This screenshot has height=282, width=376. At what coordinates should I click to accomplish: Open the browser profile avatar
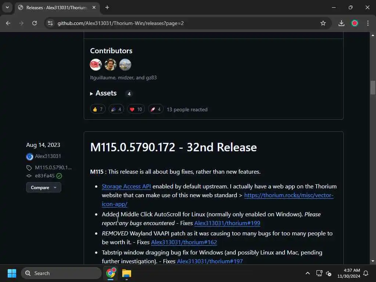pos(355,23)
